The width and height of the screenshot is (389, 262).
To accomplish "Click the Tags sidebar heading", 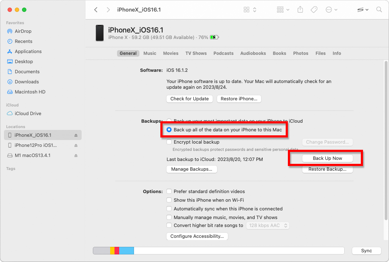I will click(x=11, y=169).
